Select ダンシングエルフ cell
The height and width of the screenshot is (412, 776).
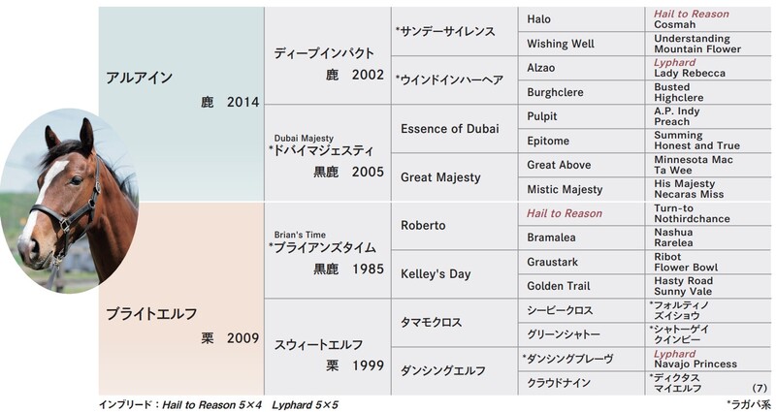tap(454, 370)
